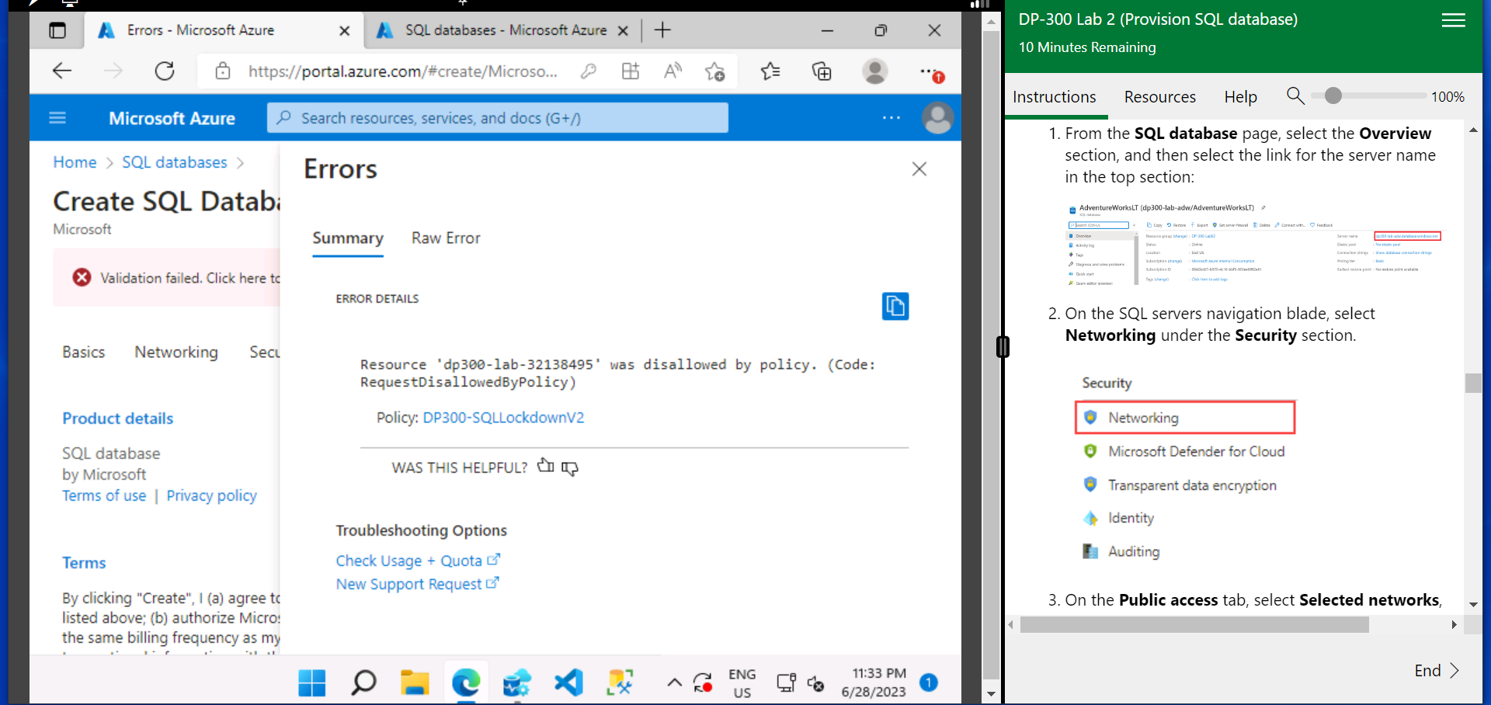Click the taskbar clock showing 11:33 PM
This screenshot has height=705, width=1491.
[x=874, y=682]
